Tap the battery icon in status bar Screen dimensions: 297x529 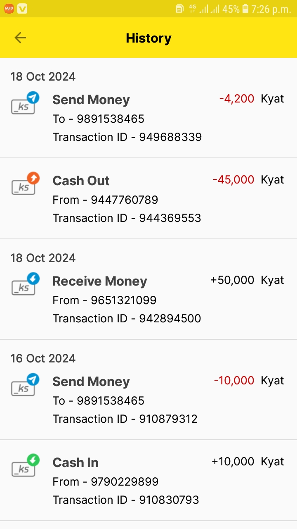pyautogui.click(x=245, y=9)
